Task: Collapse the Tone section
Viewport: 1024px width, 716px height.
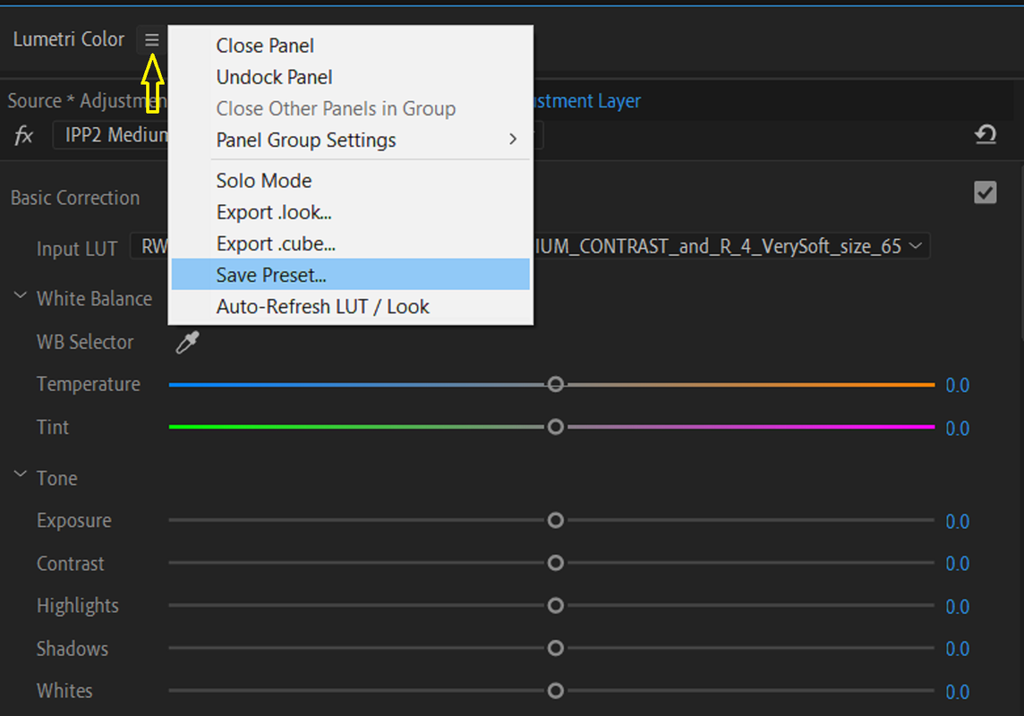Action: point(21,474)
